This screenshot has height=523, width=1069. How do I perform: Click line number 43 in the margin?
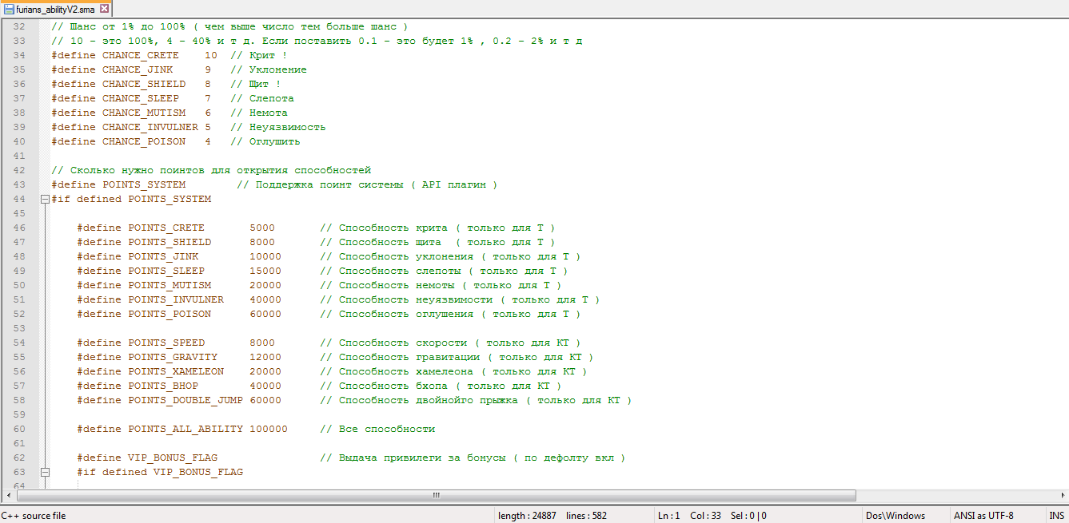(19, 184)
